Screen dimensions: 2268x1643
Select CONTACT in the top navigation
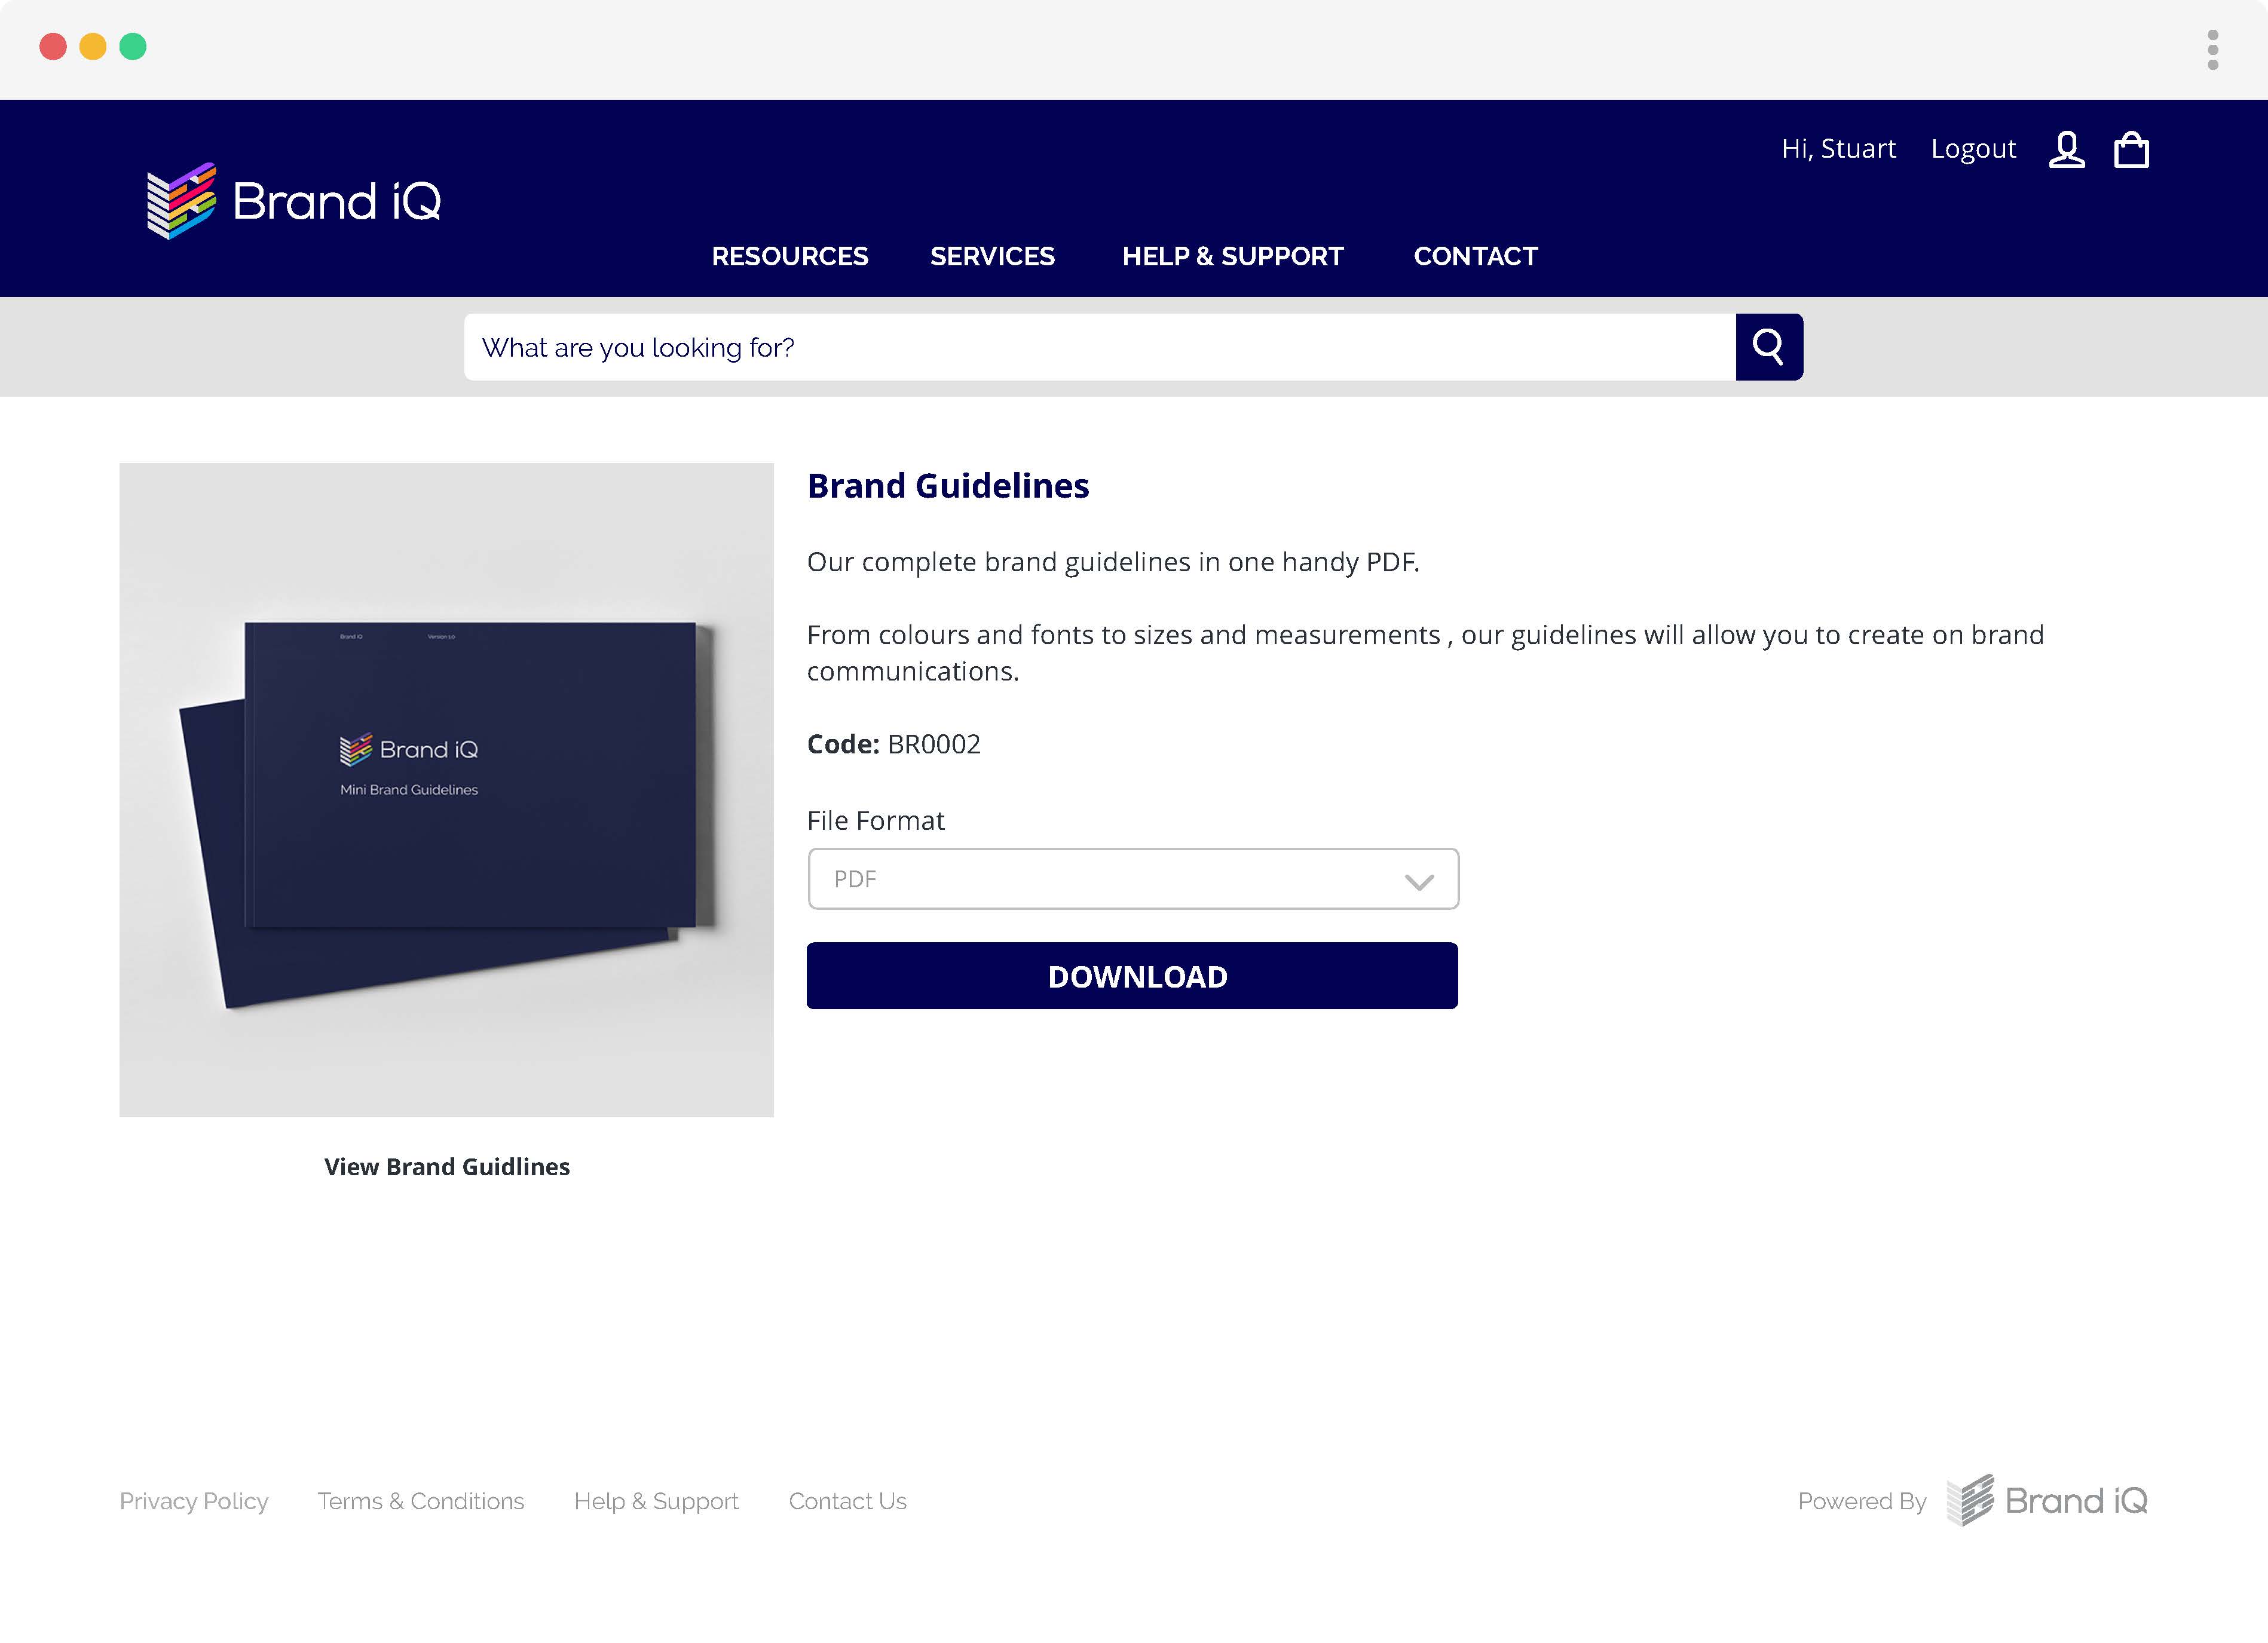[1475, 257]
